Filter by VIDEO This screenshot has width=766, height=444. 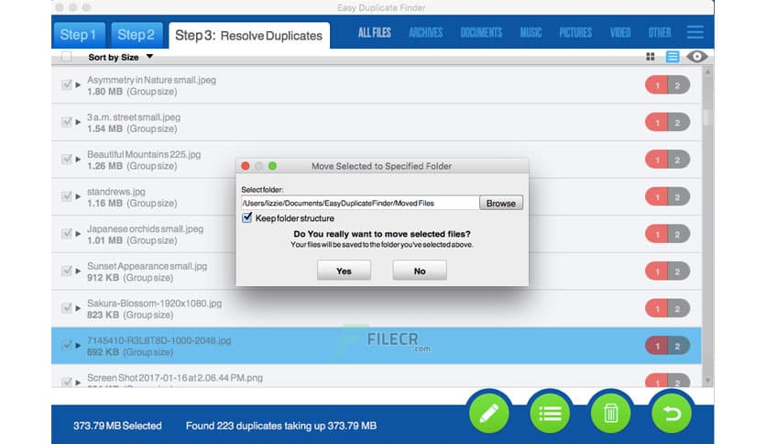pos(620,33)
